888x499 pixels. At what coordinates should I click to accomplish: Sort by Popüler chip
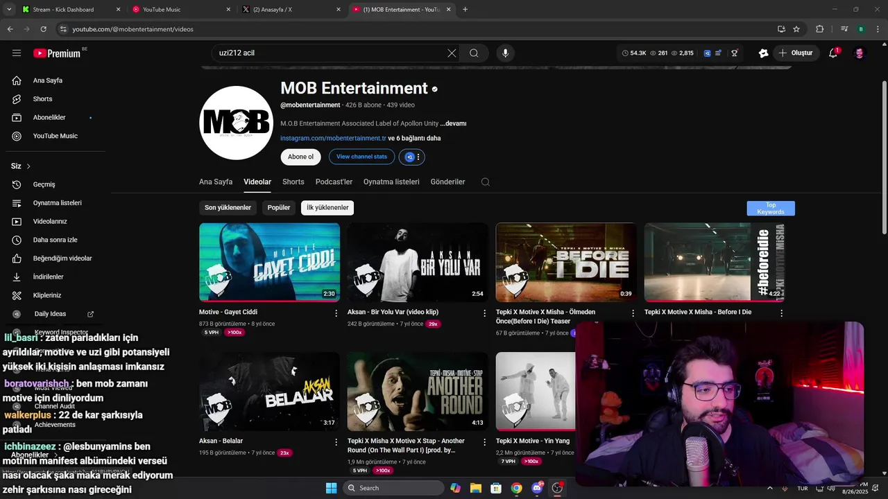tap(279, 208)
